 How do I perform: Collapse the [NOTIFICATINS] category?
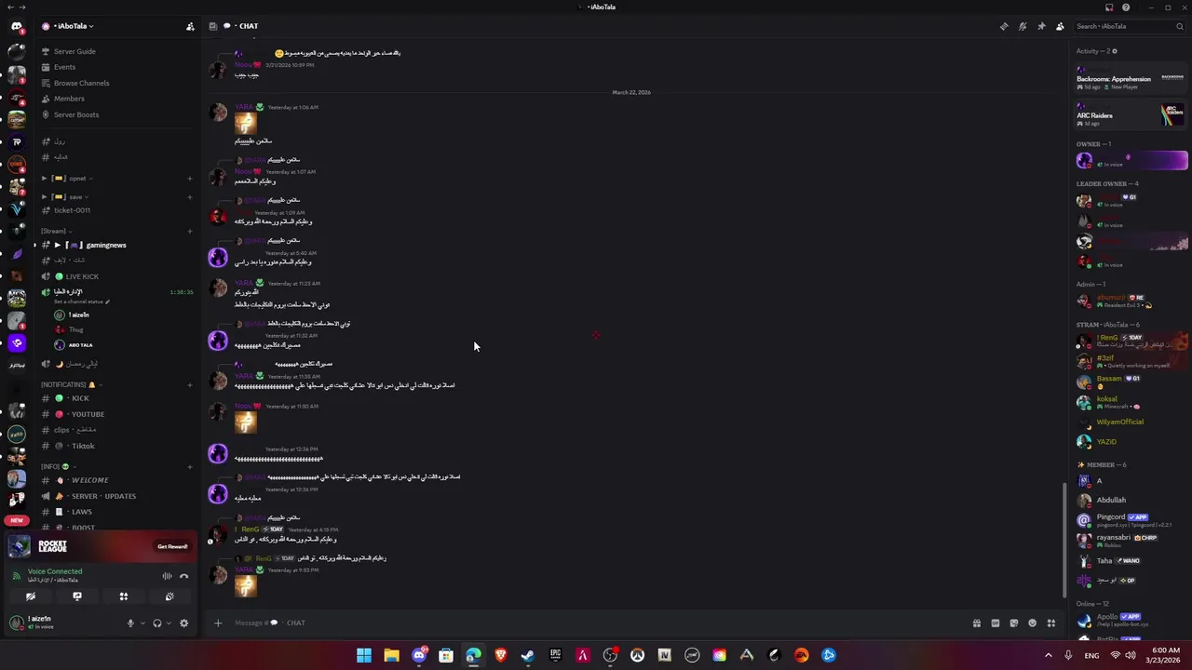click(70, 384)
